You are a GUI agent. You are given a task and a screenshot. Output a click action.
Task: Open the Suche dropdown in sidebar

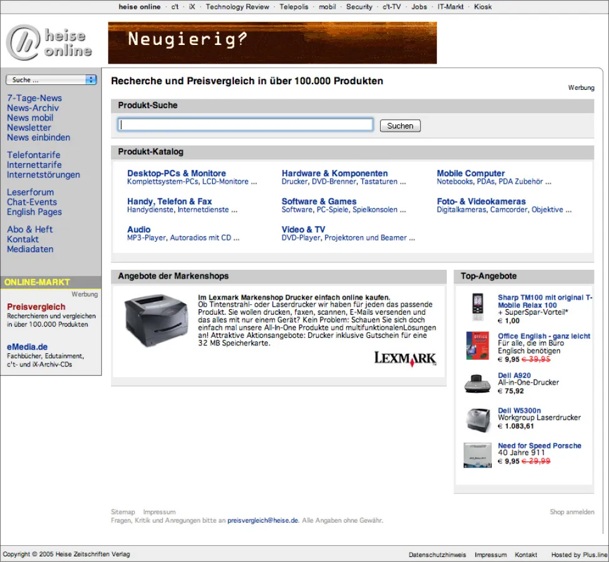coord(51,80)
